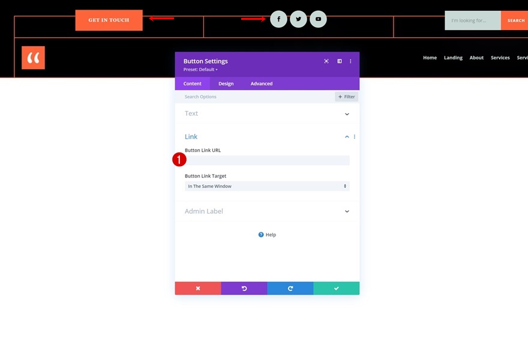This screenshot has width=528, height=342.
Task: Toggle fullscreen mode in Button Settings
Action: tap(326, 61)
